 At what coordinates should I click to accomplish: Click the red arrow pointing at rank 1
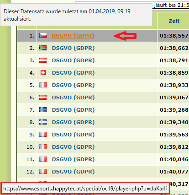click(125, 36)
